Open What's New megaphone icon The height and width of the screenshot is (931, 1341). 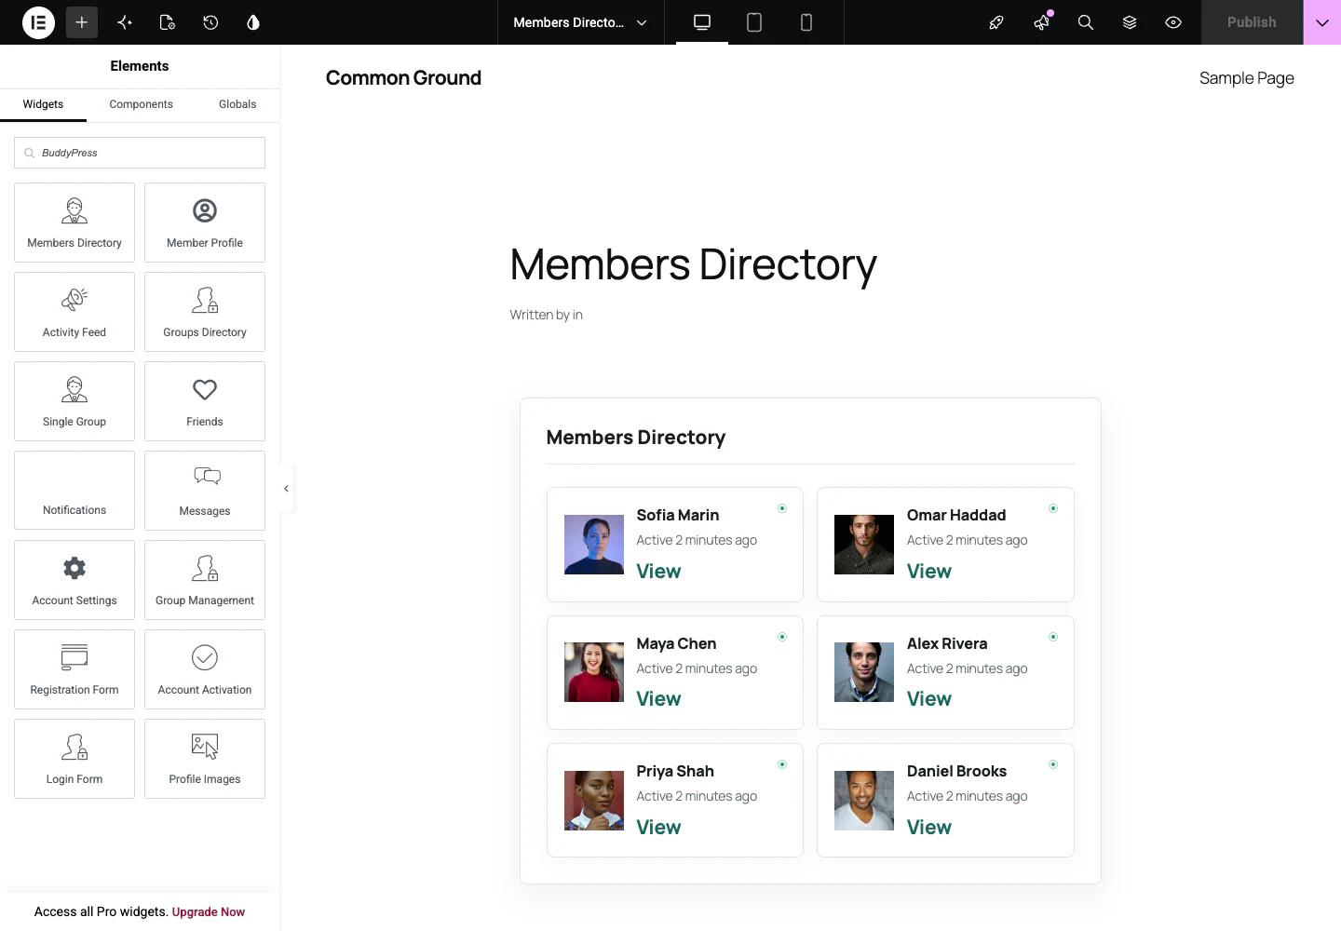(x=1041, y=22)
